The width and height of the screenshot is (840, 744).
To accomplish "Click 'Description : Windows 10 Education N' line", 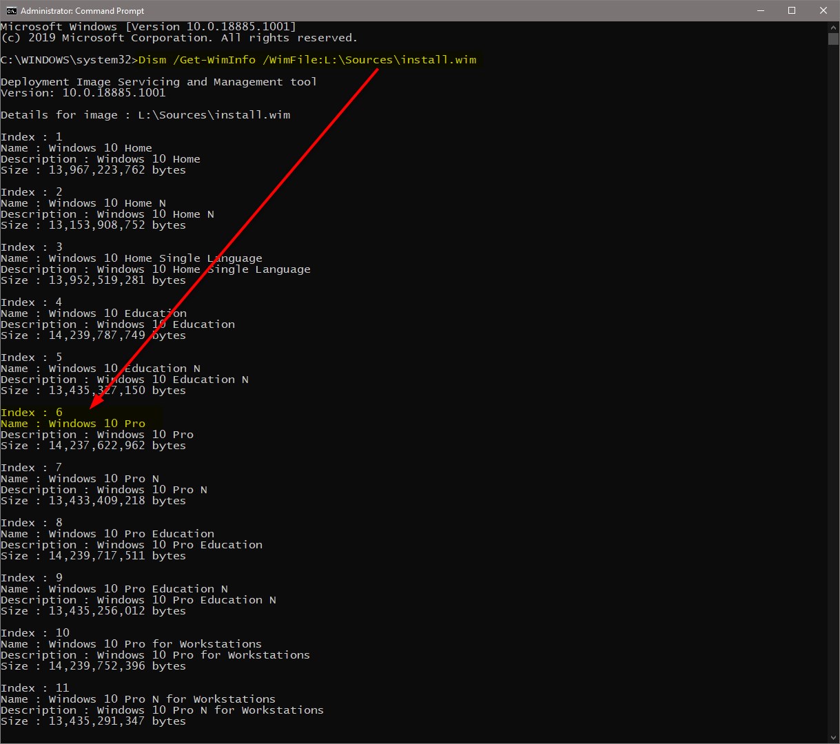I will 125,380.
